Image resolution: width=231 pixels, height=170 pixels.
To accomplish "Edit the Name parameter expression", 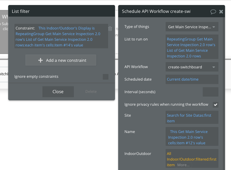I will [192, 137].
